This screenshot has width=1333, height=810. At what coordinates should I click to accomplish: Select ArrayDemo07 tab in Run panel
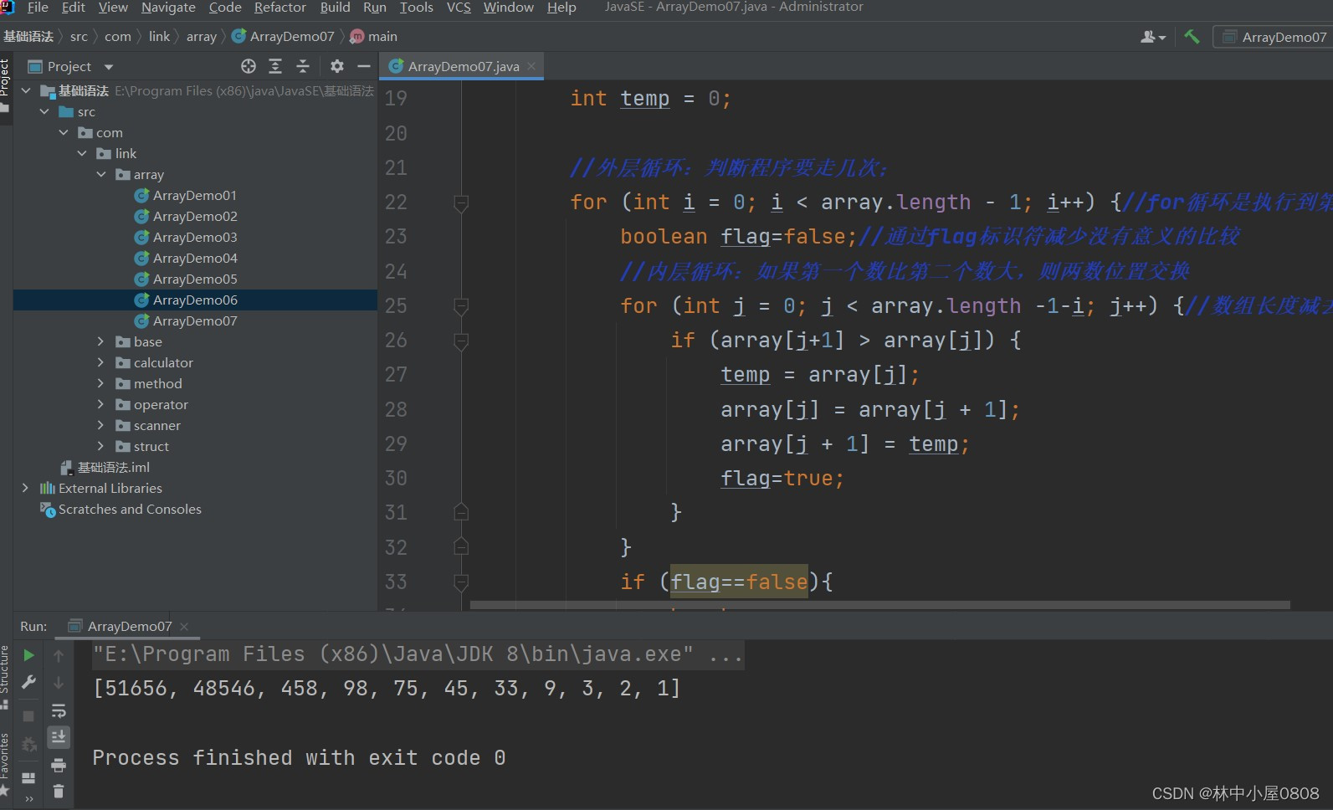pyautogui.click(x=128, y=626)
